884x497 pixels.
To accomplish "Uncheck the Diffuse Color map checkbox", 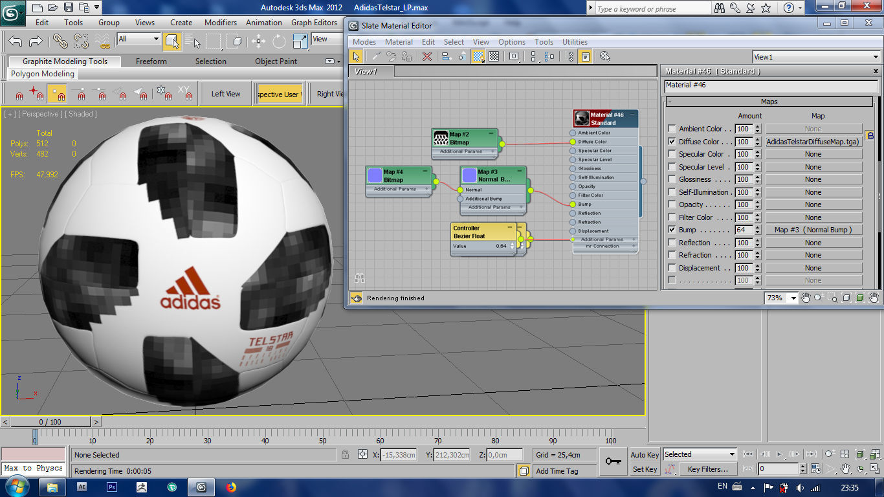I will (672, 141).
